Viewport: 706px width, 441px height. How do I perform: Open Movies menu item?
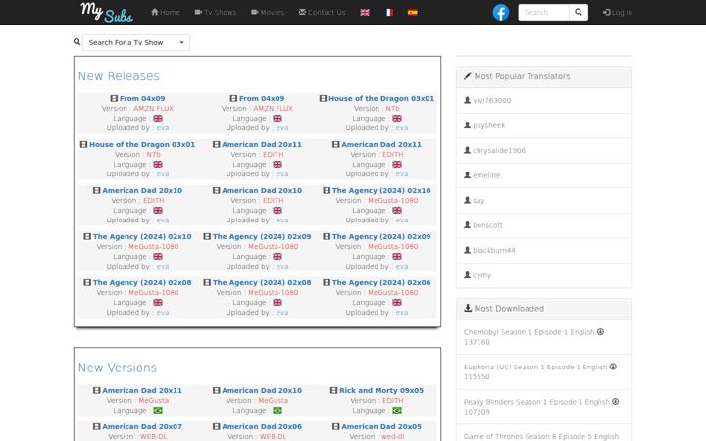pos(268,12)
